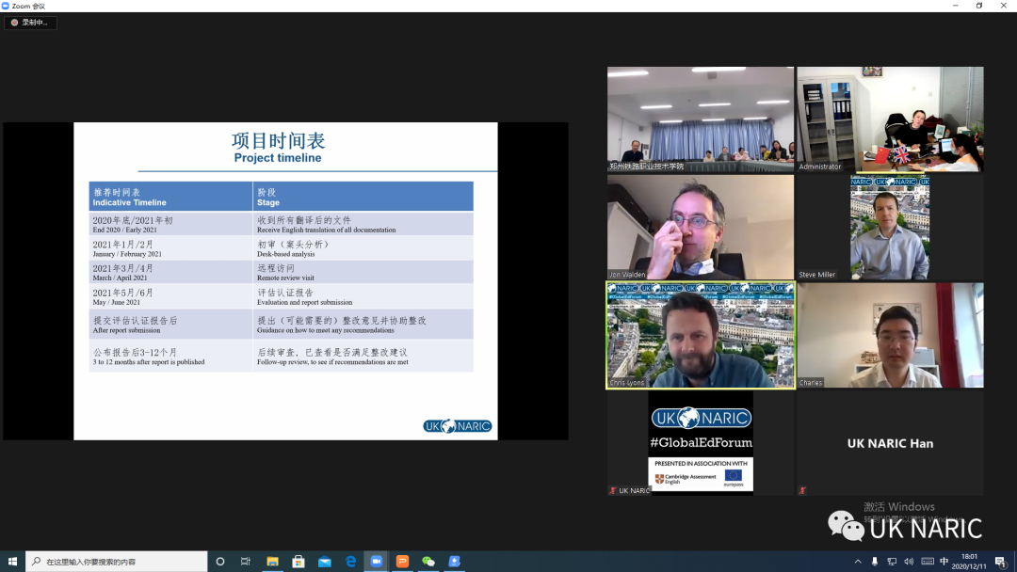
Task: Open network status in system tray
Action: click(892, 562)
